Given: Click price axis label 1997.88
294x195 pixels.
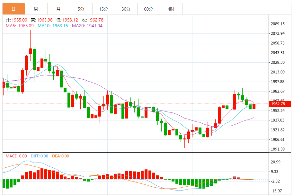Looking at the screenshot, I should pos(278,82).
